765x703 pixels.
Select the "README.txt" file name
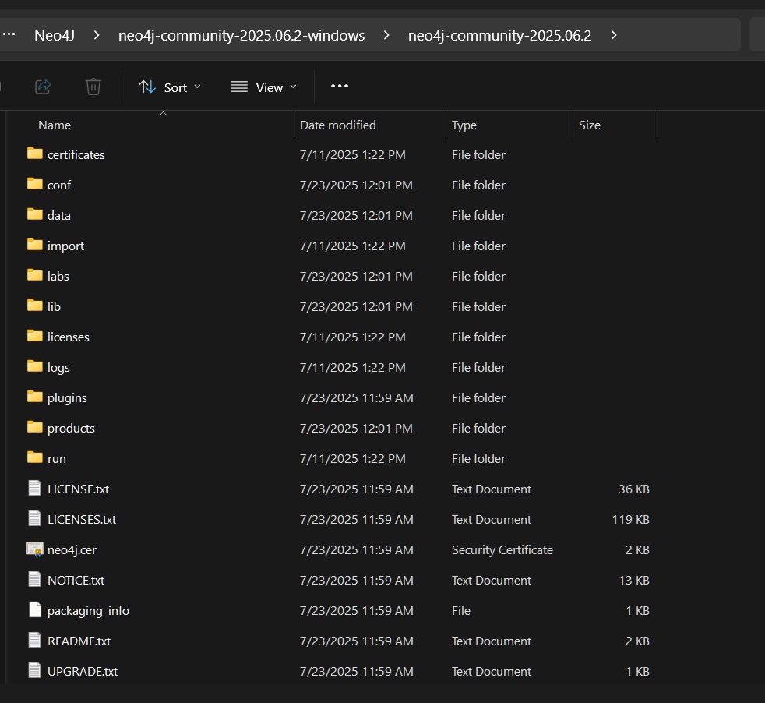click(x=79, y=641)
